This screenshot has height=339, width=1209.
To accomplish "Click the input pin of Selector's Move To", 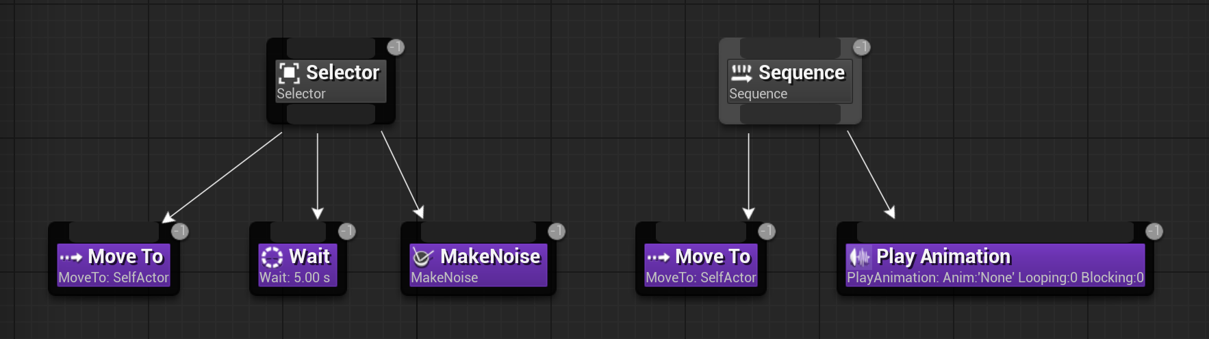I will 114,232.
